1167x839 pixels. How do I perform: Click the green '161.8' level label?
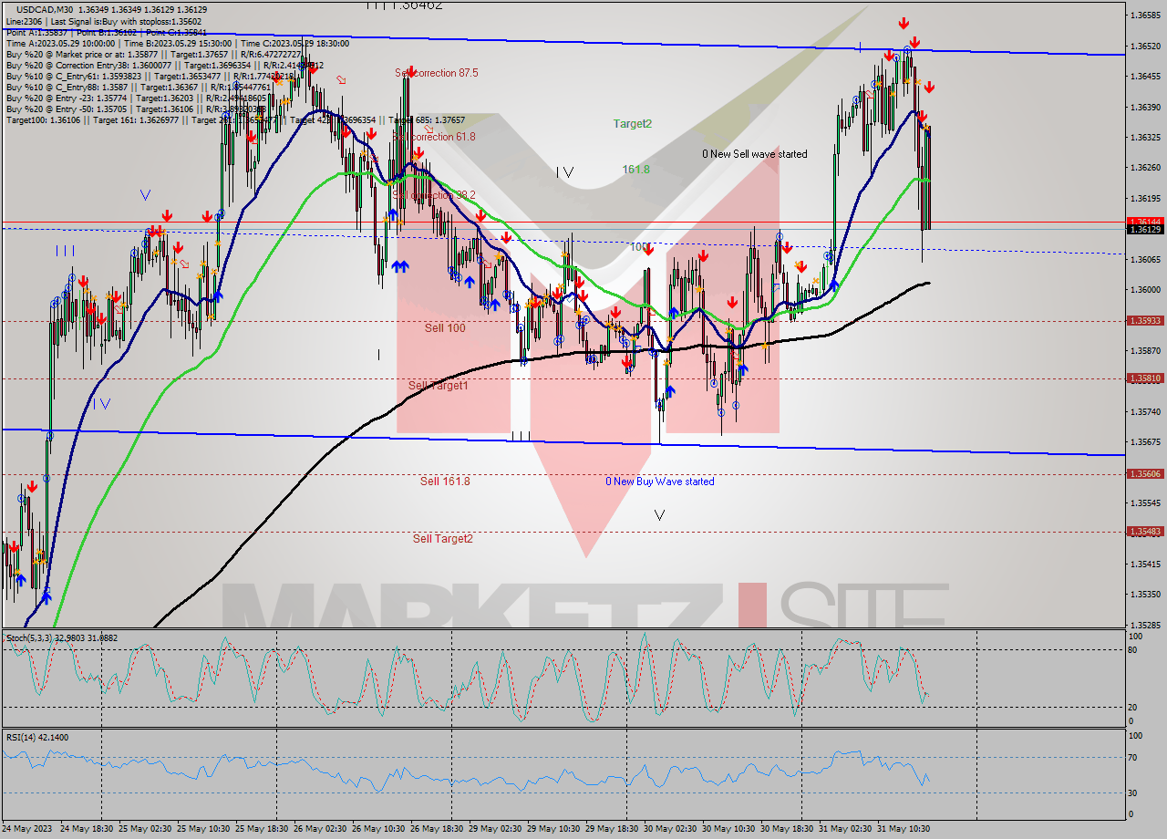click(x=635, y=170)
